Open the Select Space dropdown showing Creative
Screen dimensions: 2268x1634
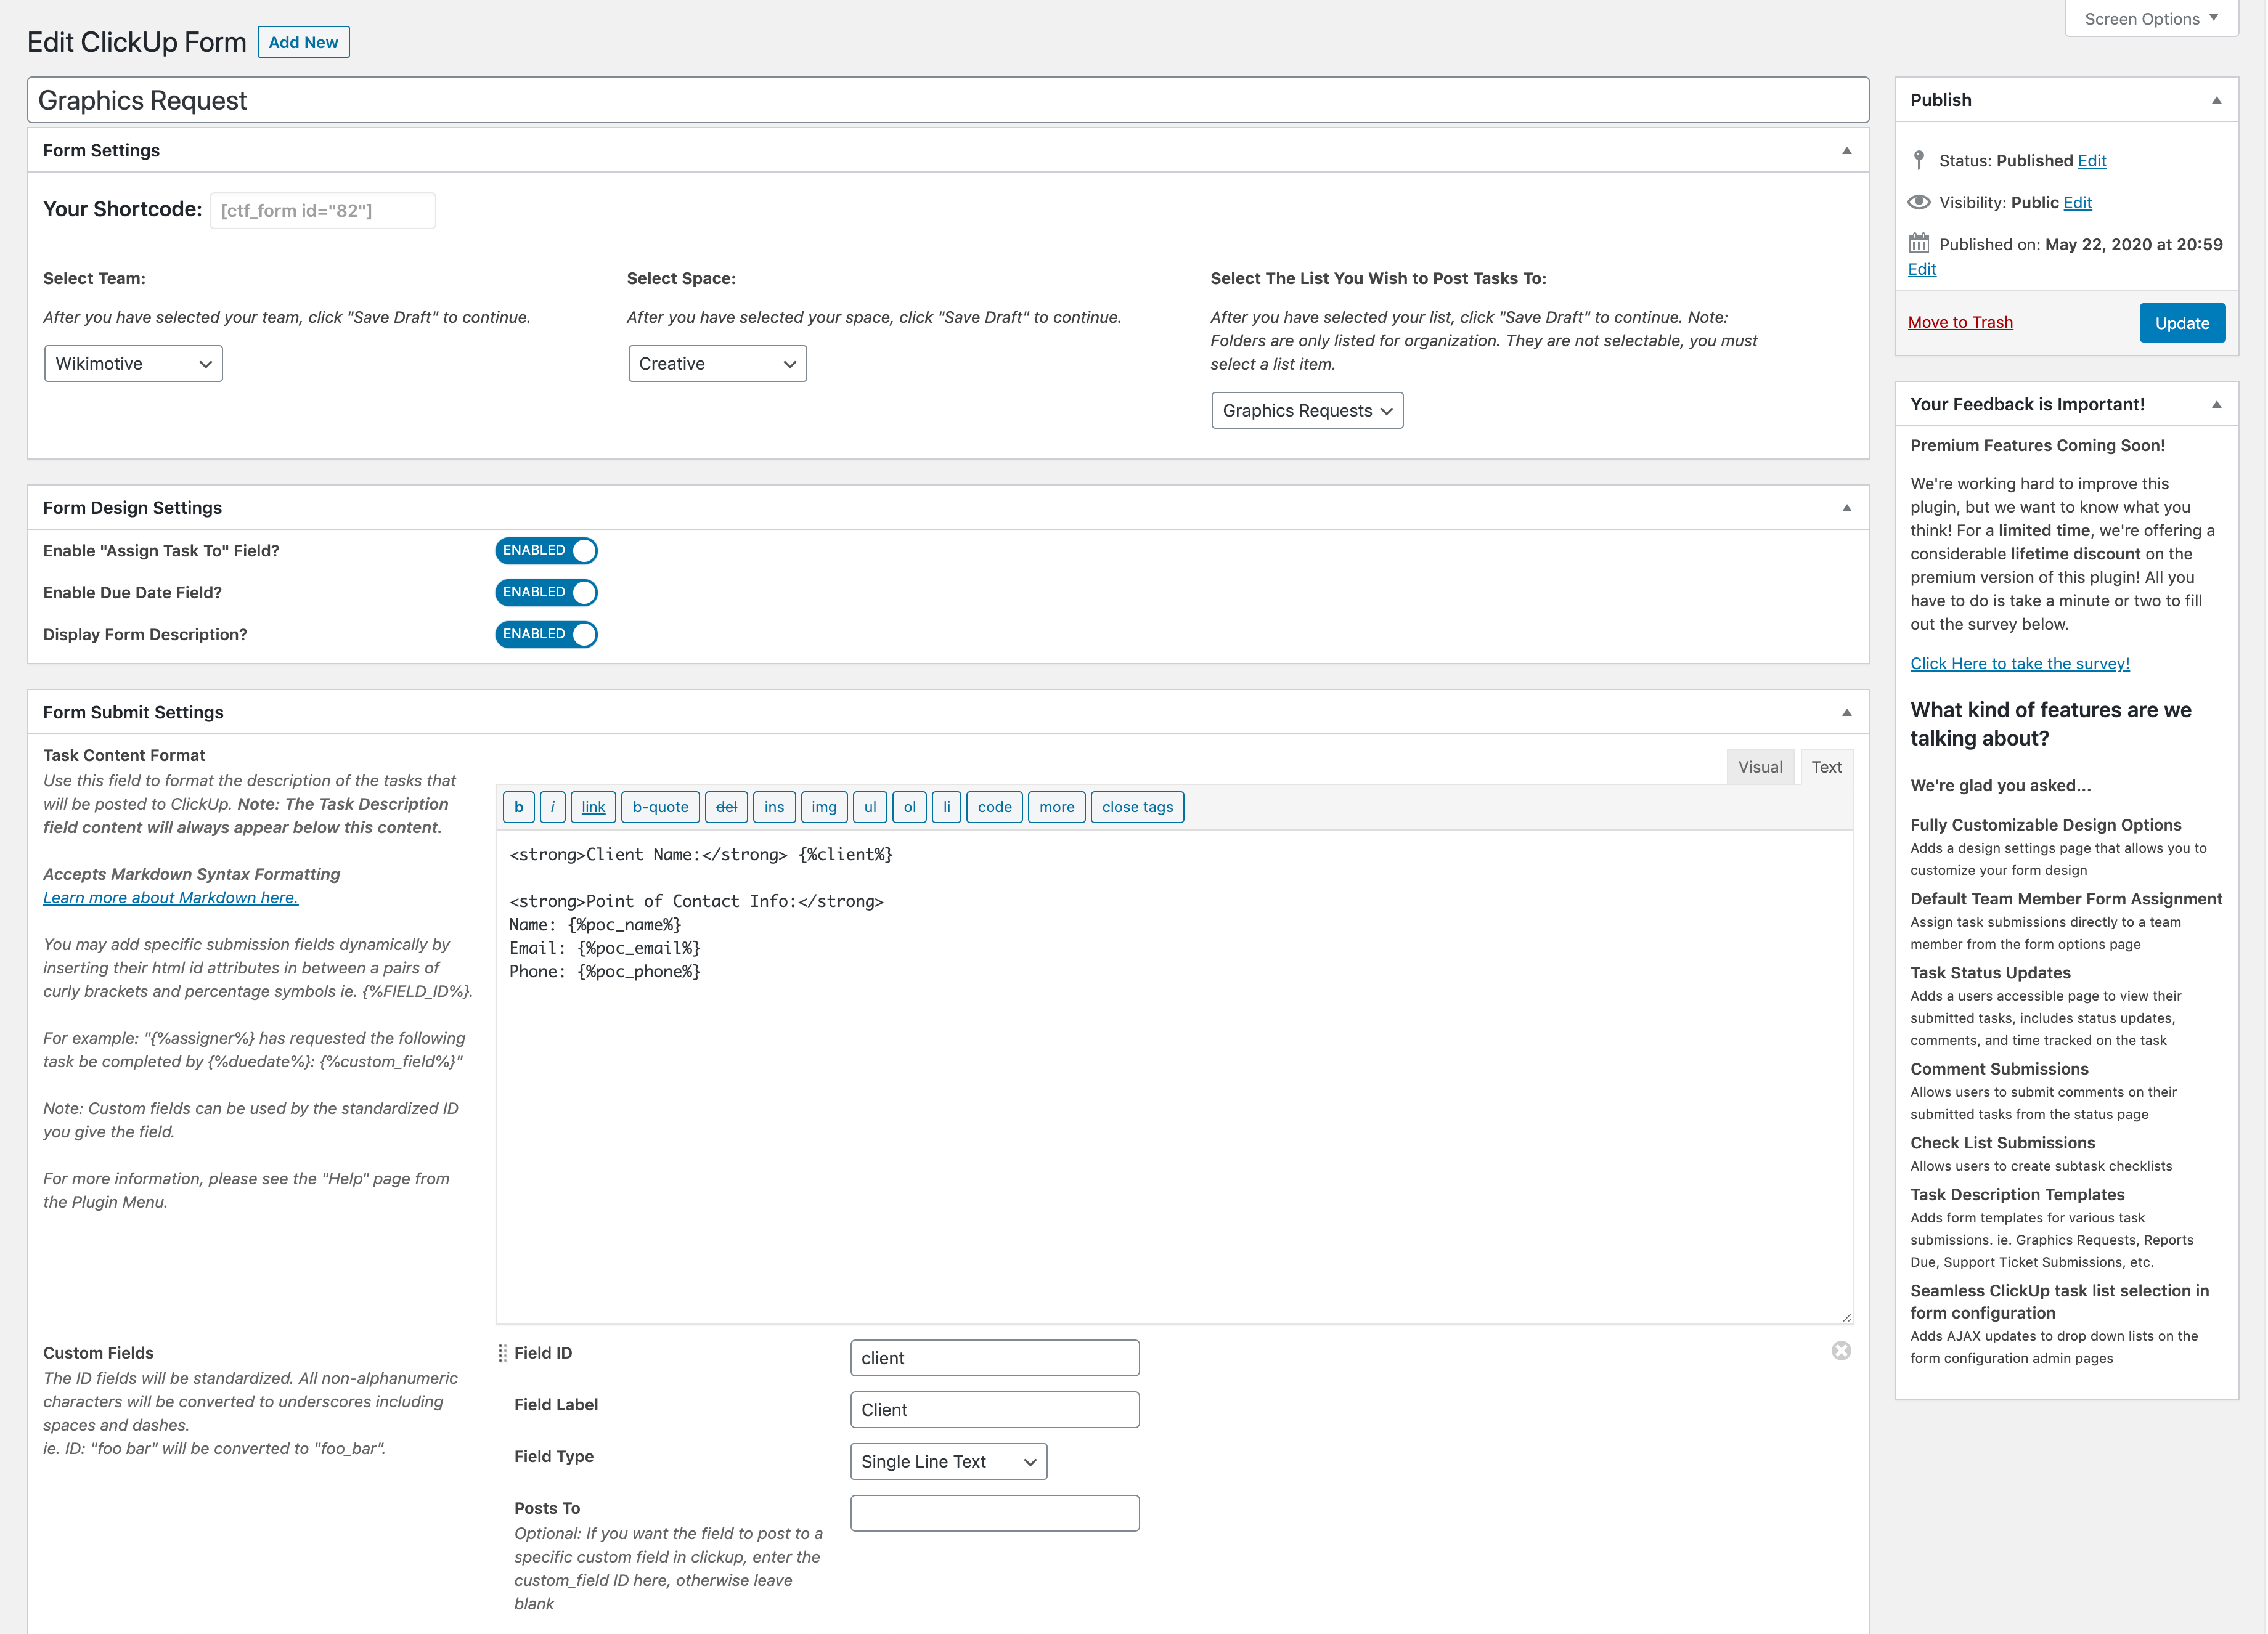[717, 364]
